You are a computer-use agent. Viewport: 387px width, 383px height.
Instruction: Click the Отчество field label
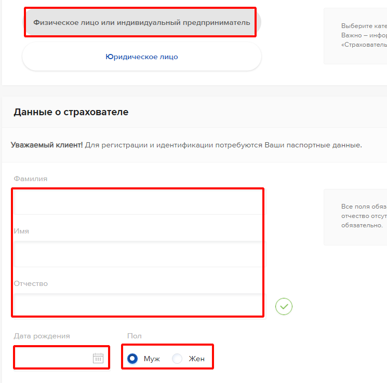31,283
